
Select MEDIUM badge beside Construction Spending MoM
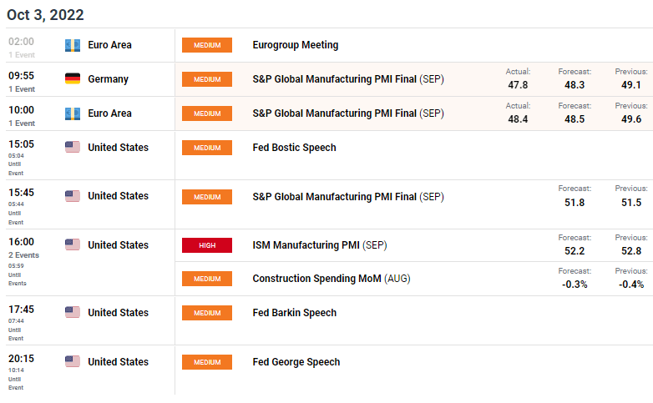[x=207, y=279]
